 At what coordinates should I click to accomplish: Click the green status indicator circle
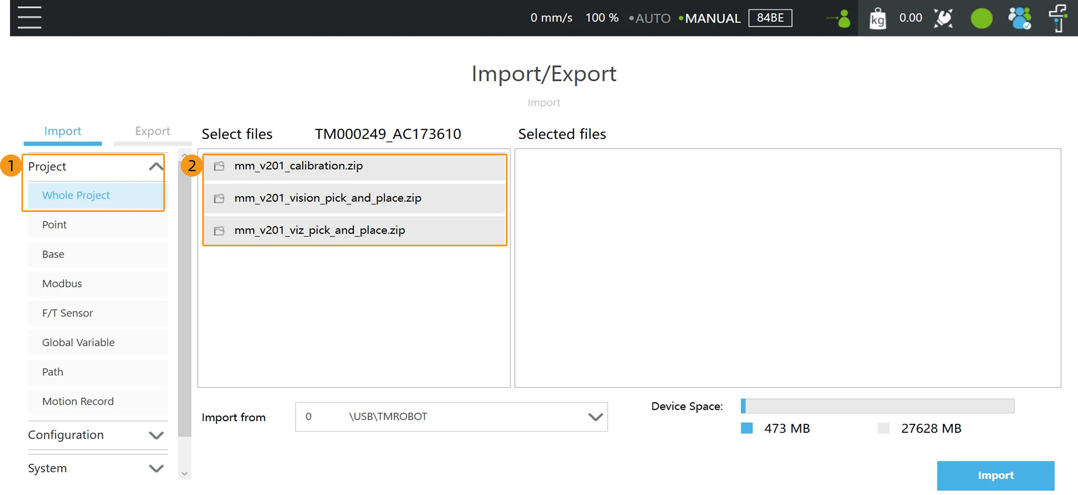click(981, 18)
